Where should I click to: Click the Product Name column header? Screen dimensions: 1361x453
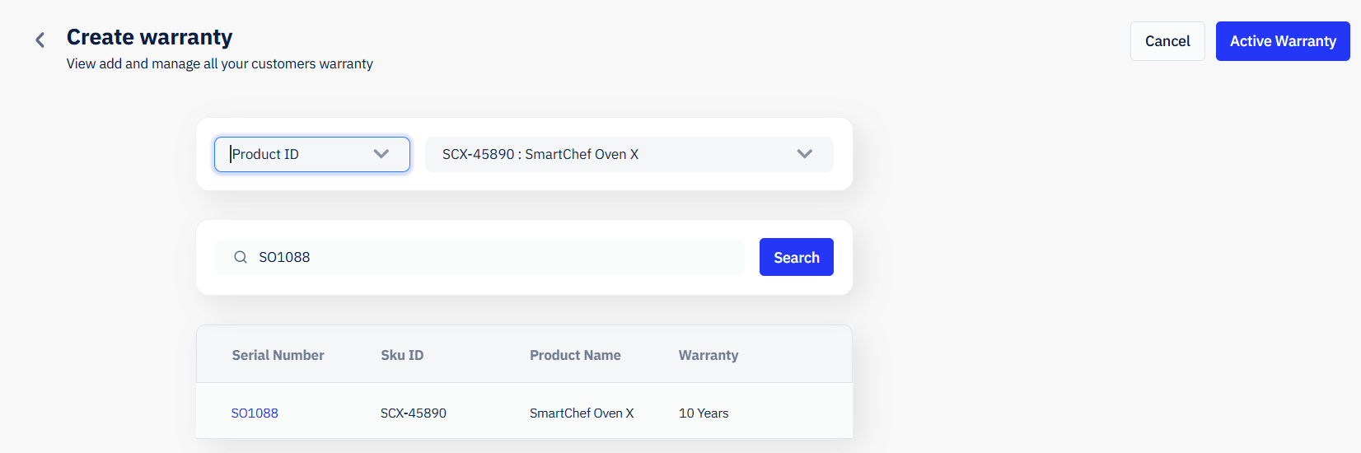tap(575, 355)
